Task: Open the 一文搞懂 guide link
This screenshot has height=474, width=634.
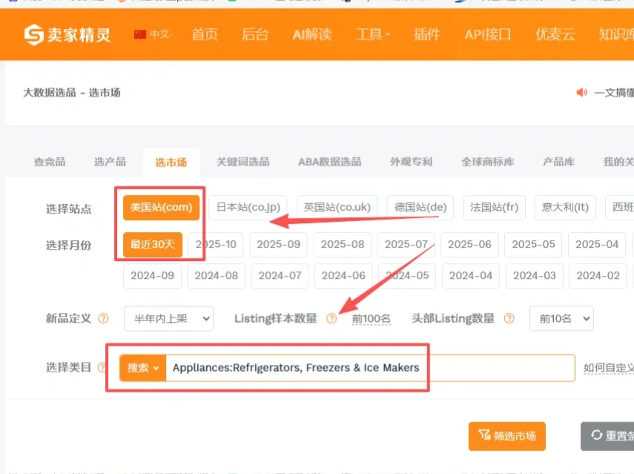Action: pos(614,93)
